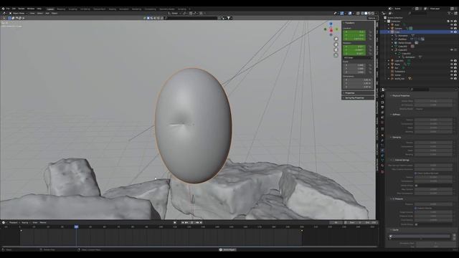Image resolution: width=459 pixels, height=258 pixels.
Task: Switch to the Modeling workspace tab
Action: (61, 9)
